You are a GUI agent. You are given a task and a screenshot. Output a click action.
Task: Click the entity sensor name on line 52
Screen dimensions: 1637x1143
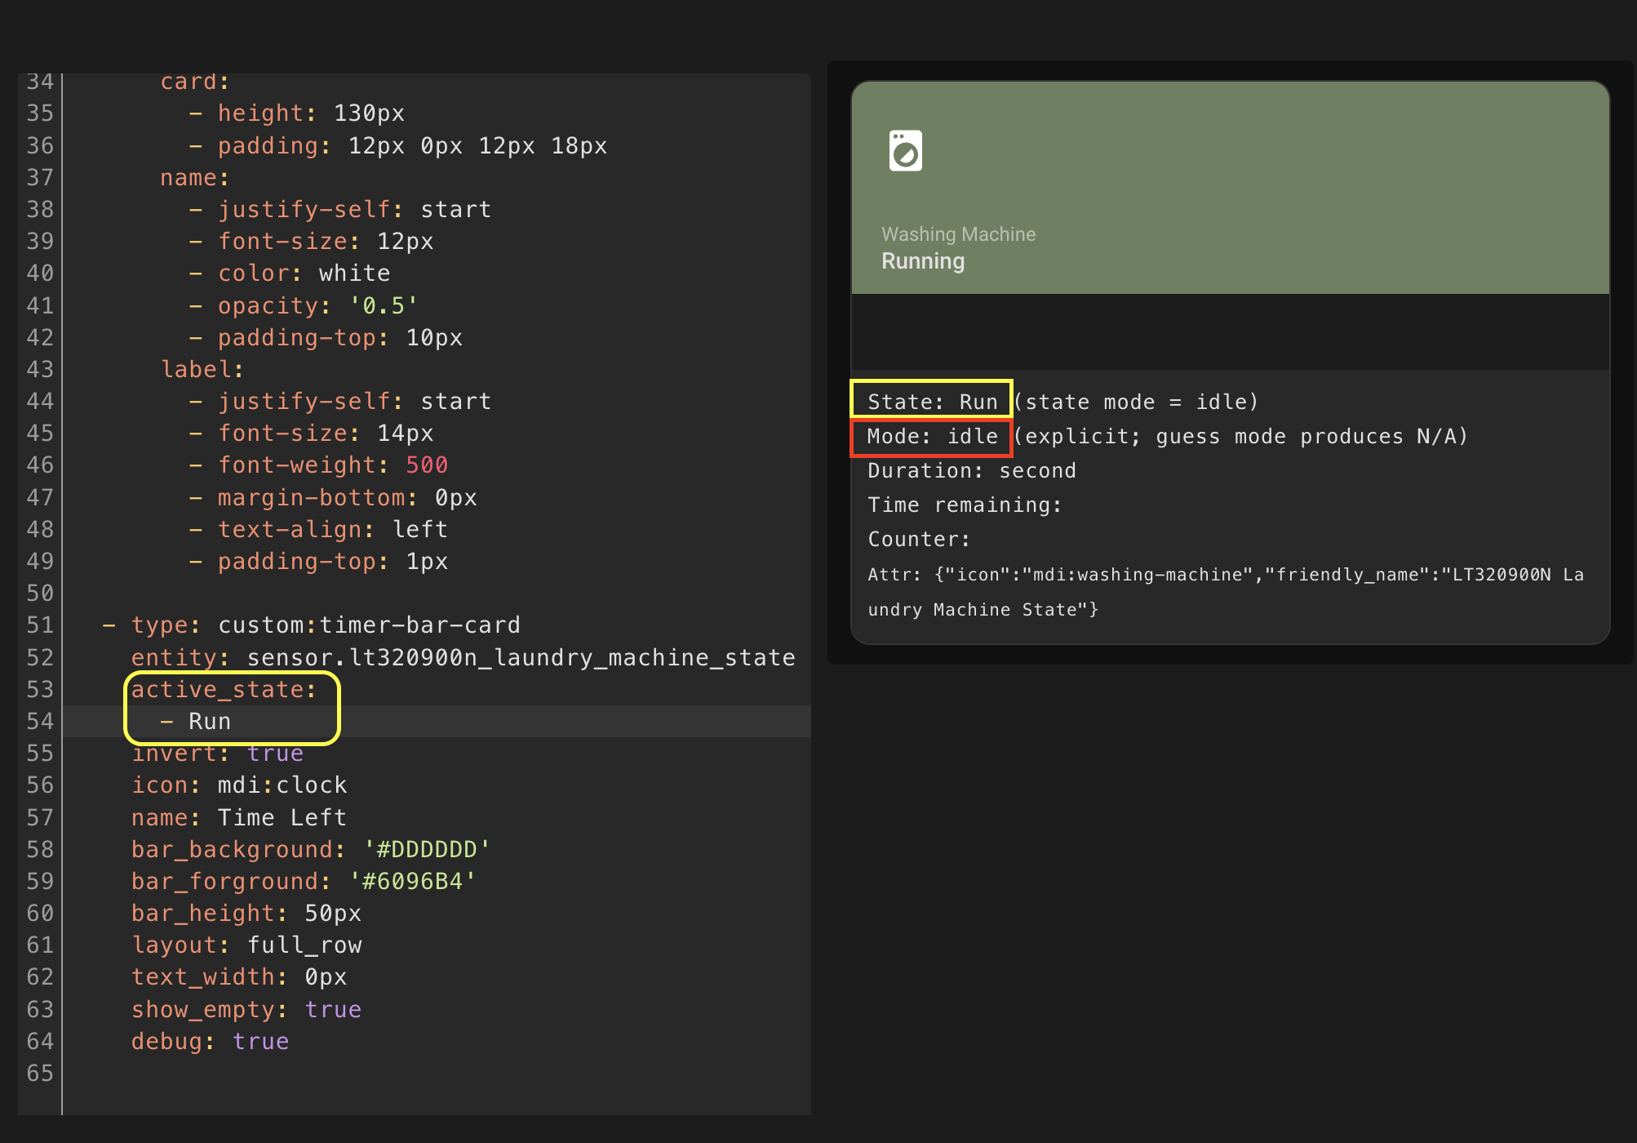click(521, 658)
